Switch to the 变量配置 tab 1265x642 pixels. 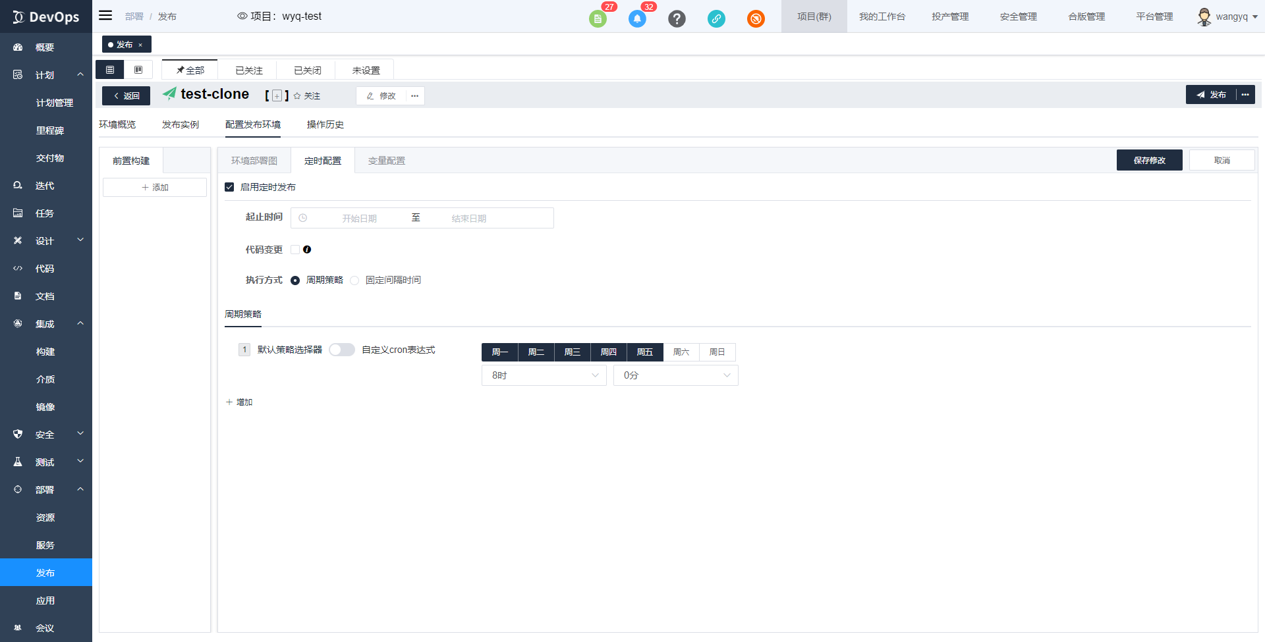[386, 160]
